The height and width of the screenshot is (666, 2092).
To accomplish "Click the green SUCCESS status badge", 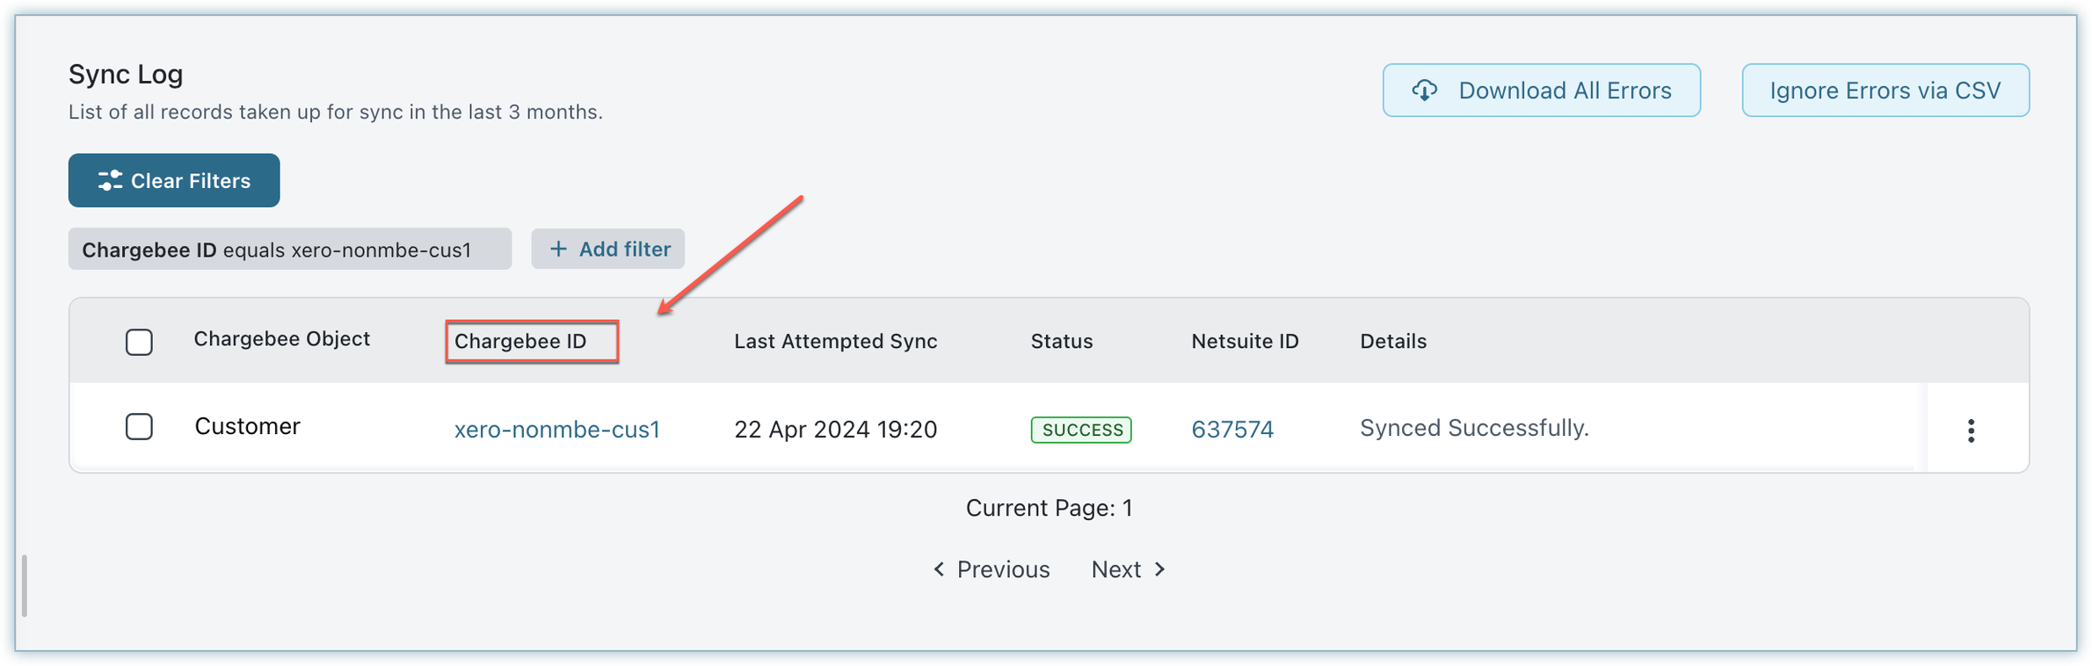I will click(1081, 430).
